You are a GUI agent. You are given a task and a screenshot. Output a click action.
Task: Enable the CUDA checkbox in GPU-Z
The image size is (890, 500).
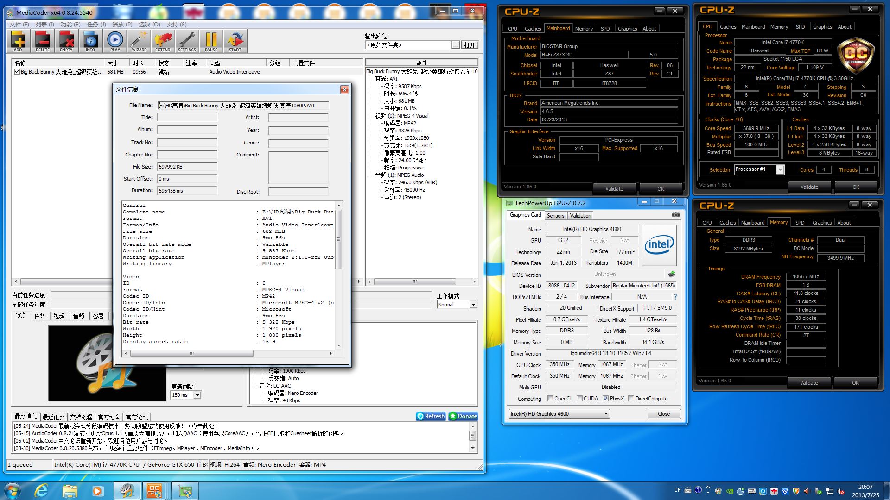(579, 399)
